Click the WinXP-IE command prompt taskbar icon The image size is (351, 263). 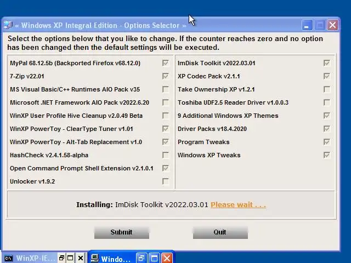tap(9, 258)
